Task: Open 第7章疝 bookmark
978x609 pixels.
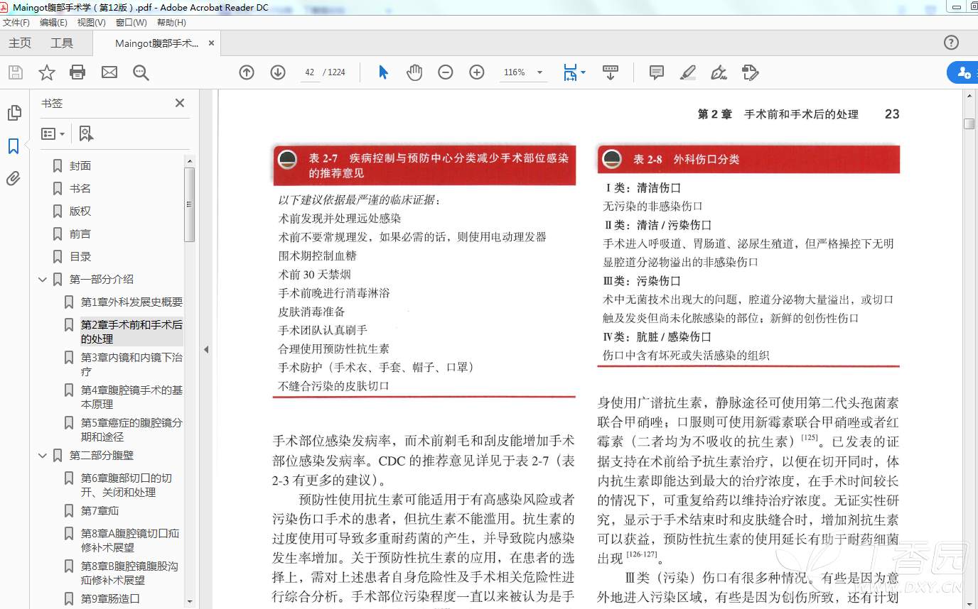Action: (x=100, y=511)
